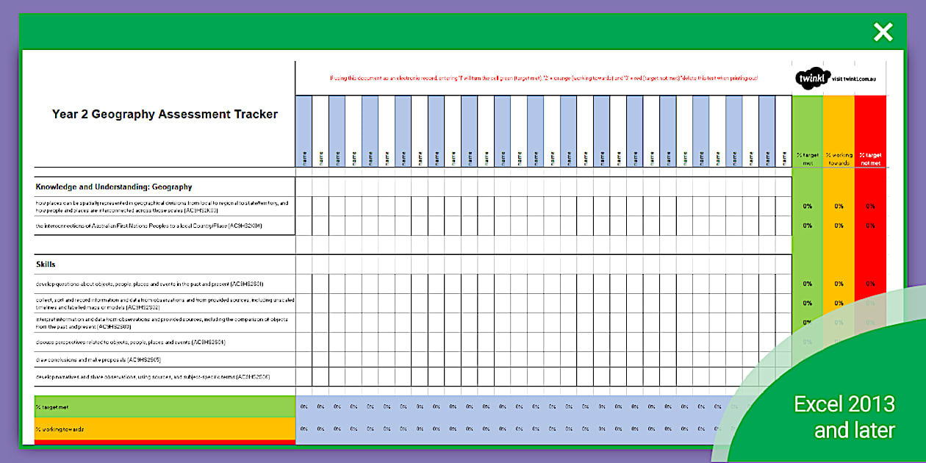Click the green % target met column header

tap(807, 132)
